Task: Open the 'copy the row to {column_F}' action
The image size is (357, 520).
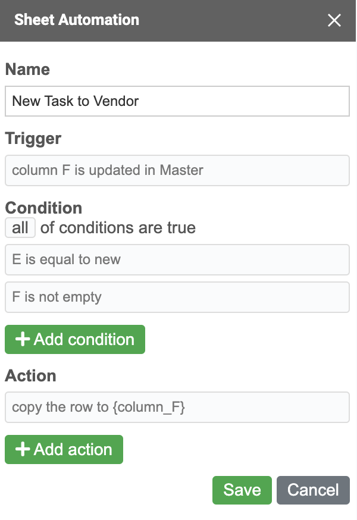Action: (x=177, y=407)
